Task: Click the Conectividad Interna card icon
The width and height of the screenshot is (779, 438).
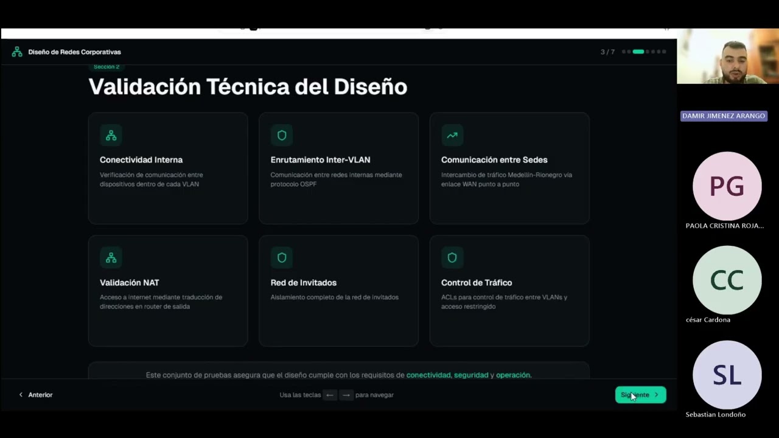Action: click(111, 136)
